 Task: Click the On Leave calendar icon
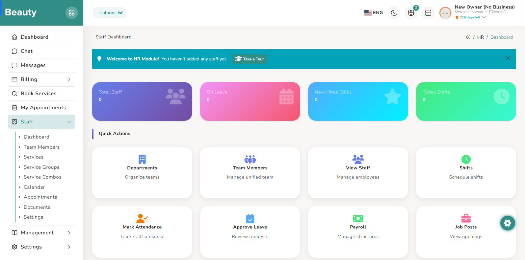pos(286,97)
